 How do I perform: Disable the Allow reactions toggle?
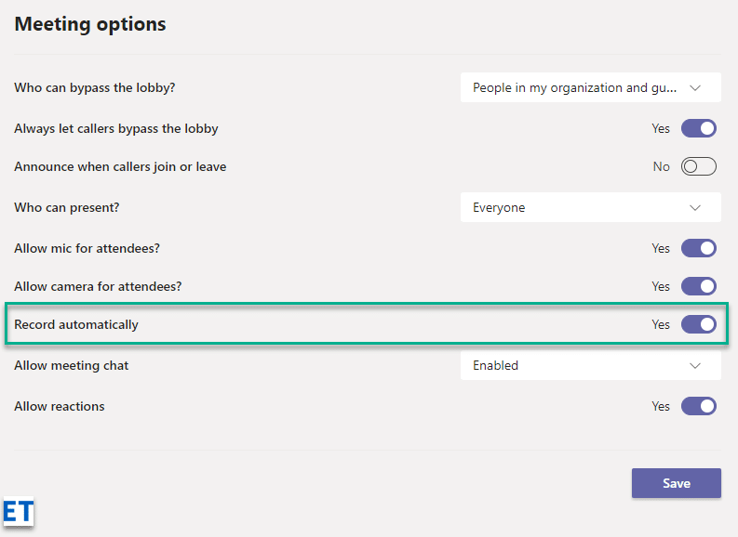(x=698, y=406)
